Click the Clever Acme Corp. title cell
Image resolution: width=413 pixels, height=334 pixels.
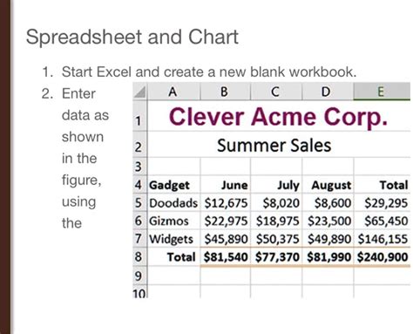coord(279,117)
